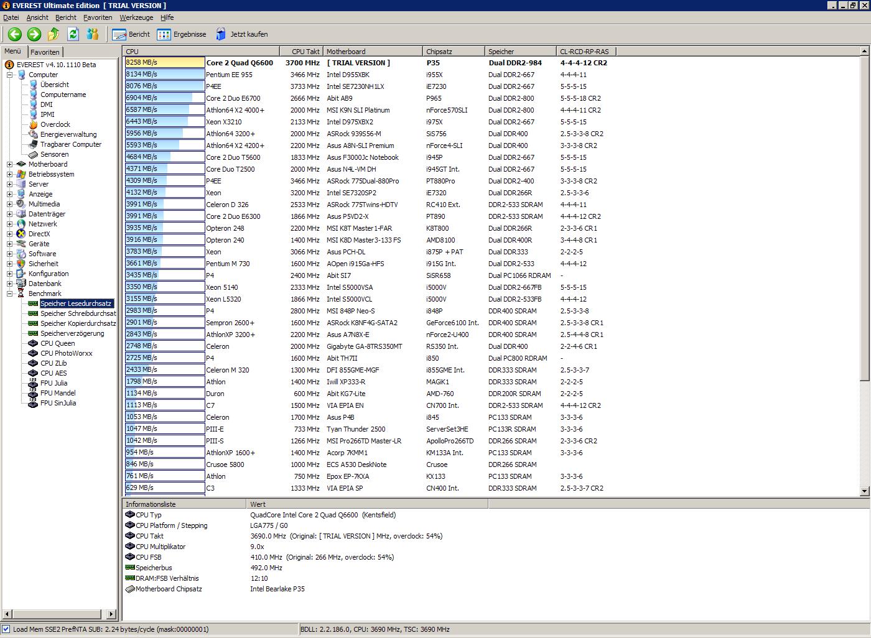Select the IPMI tree item
Image resolution: width=871 pixels, height=638 pixels.
[47, 114]
